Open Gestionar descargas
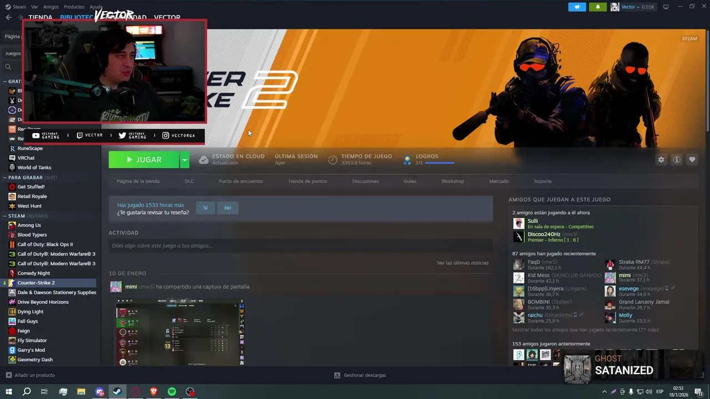Image resolution: width=710 pixels, height=399 pixels. [x=360, y=375]
